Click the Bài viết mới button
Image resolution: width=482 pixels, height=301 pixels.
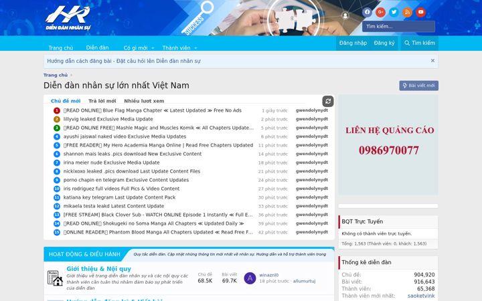tap(418, 86)
